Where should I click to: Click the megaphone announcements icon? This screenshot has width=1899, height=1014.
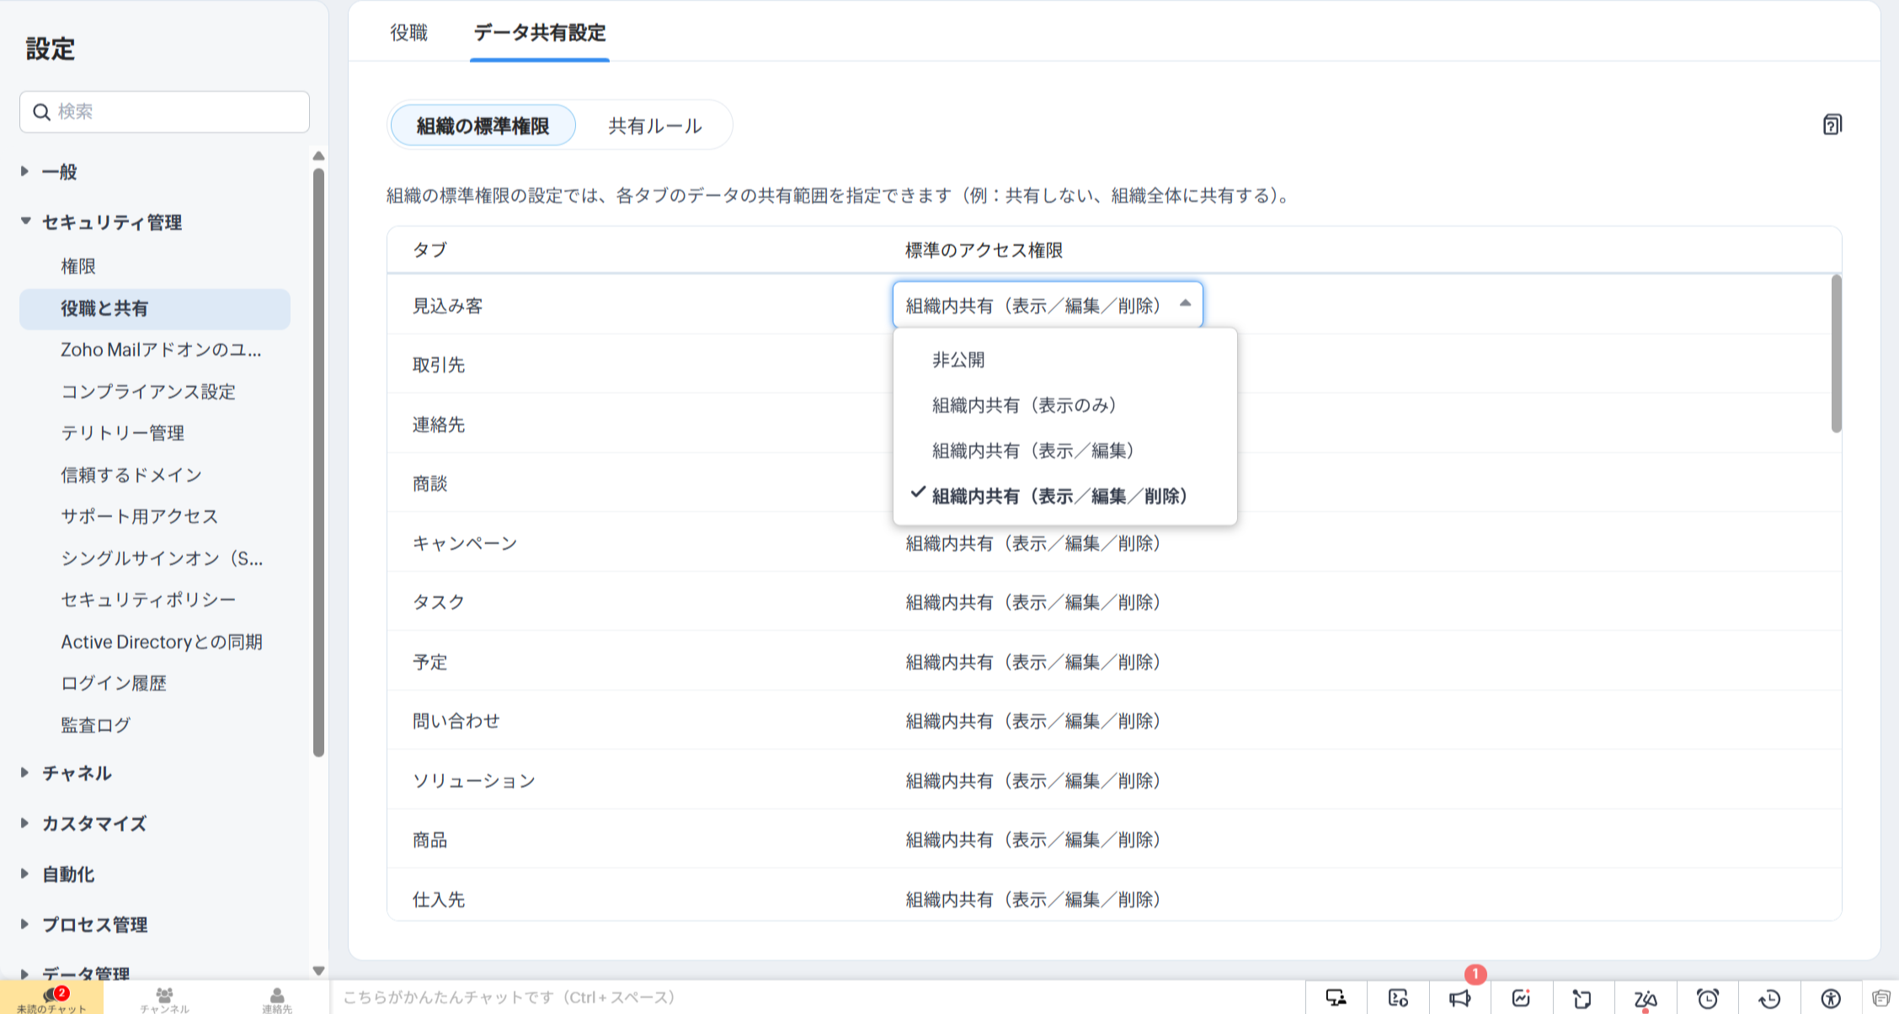point(1459,998)
